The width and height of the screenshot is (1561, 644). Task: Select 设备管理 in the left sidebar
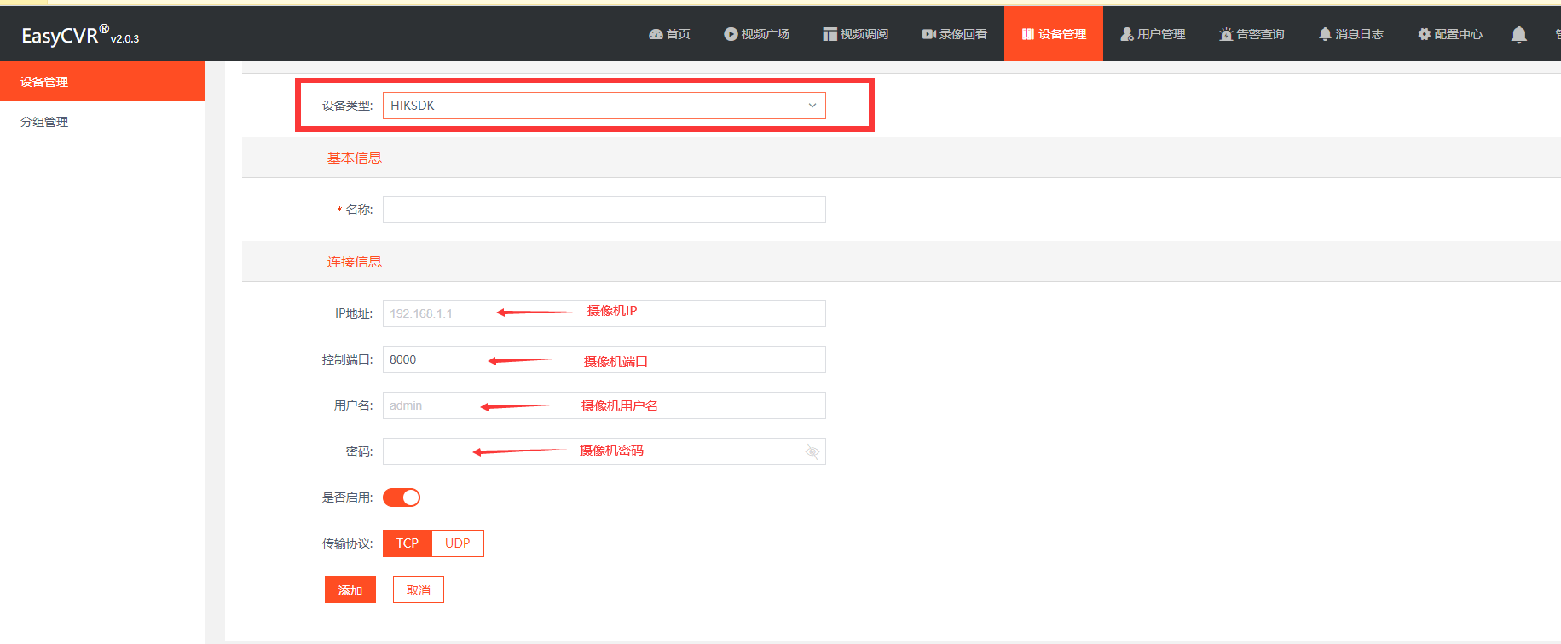(102, 82)
